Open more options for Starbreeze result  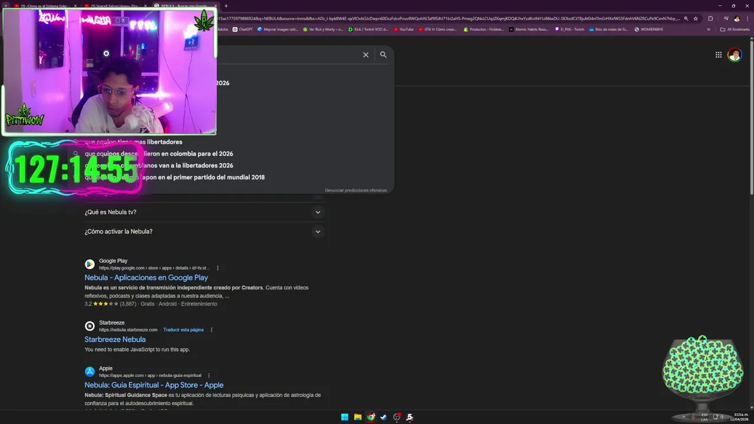(x=211, y=330)
